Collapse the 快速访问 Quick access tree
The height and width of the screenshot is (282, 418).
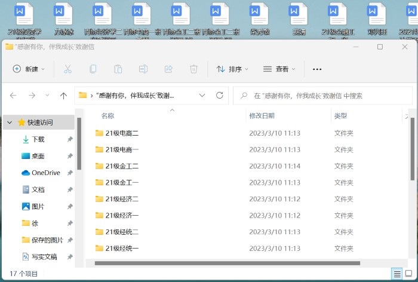9,122
